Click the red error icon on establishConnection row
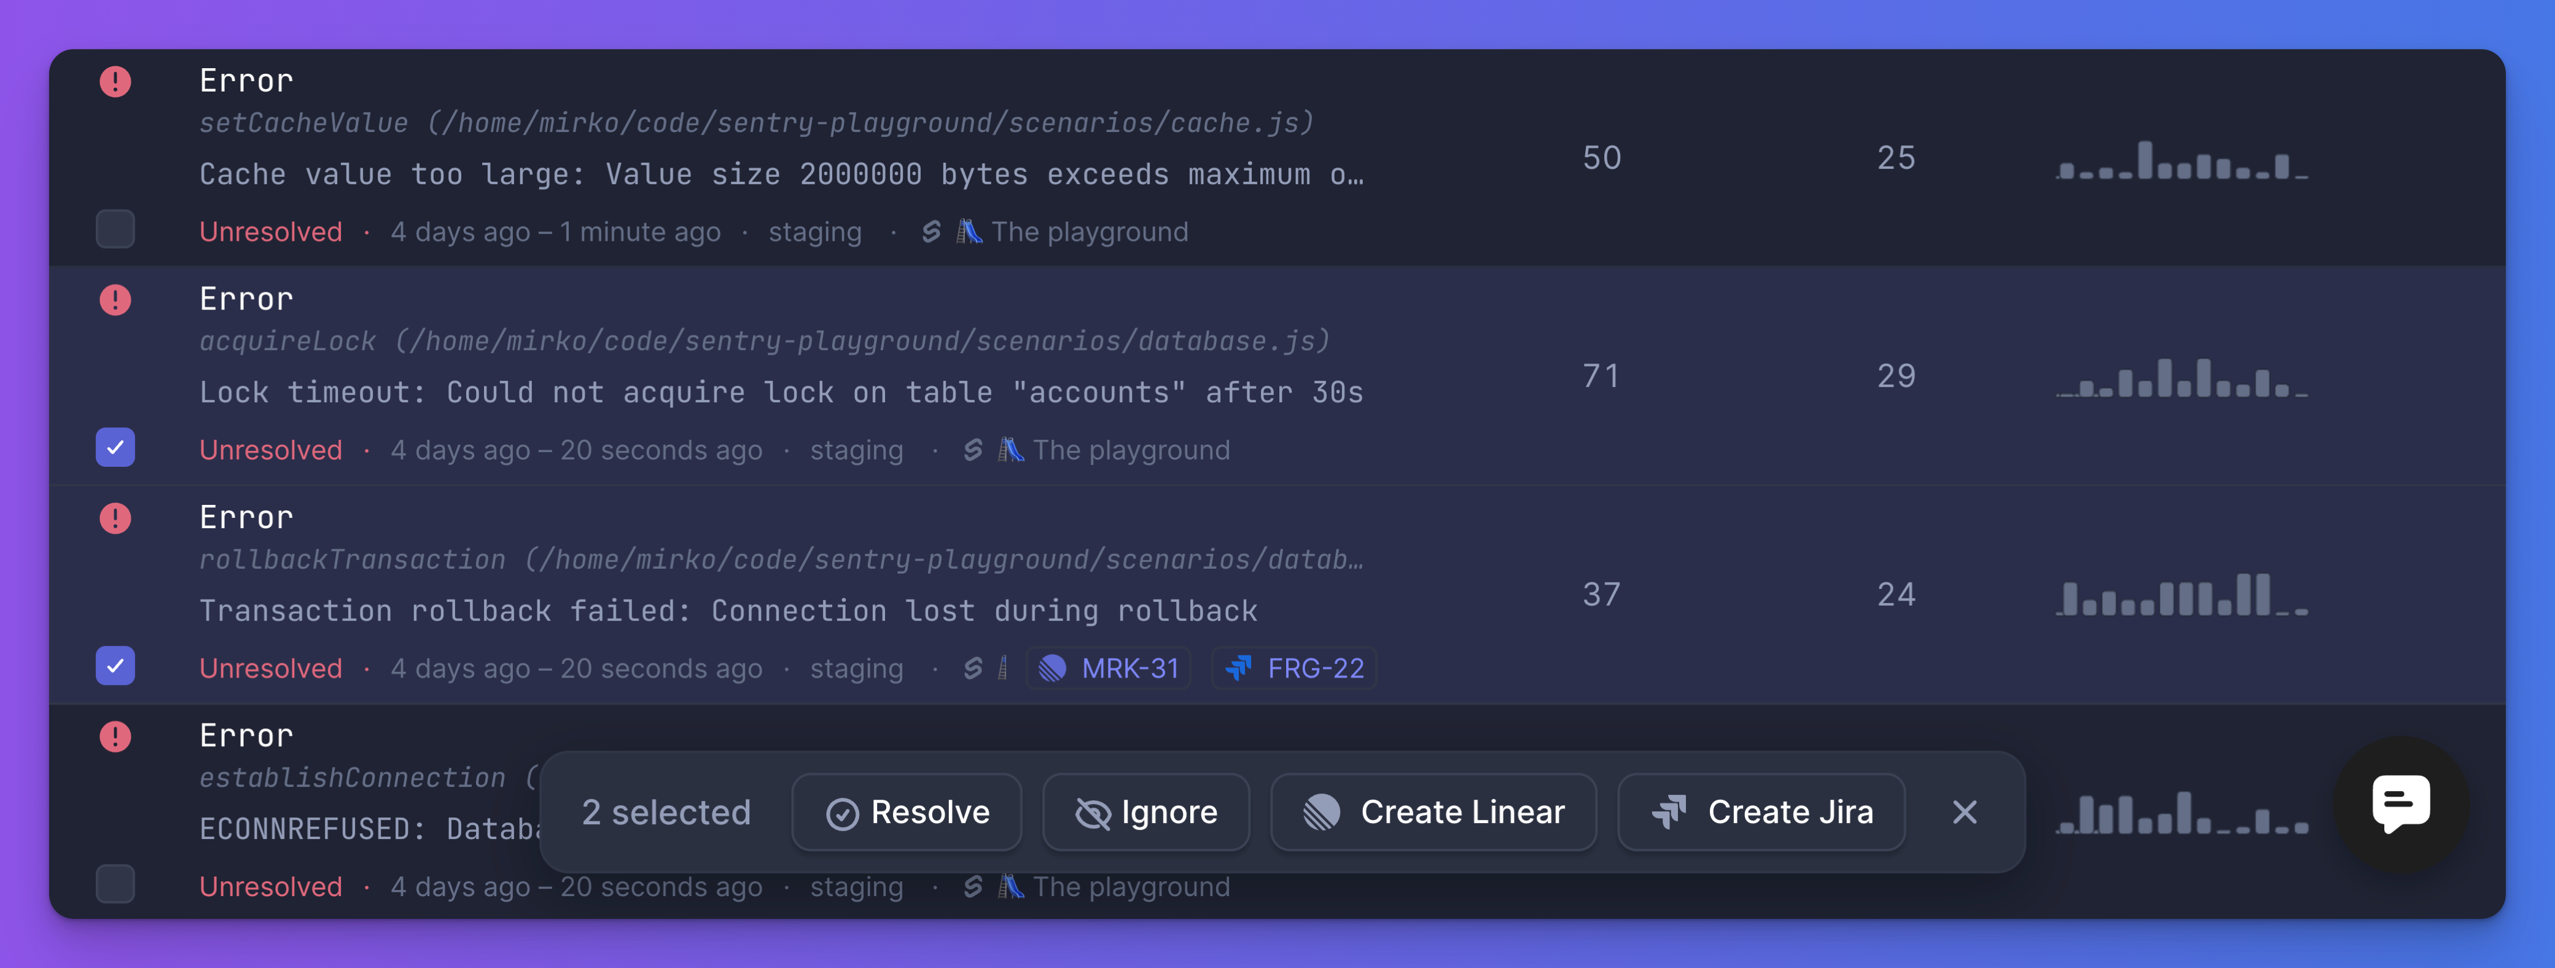 (115, 736)
